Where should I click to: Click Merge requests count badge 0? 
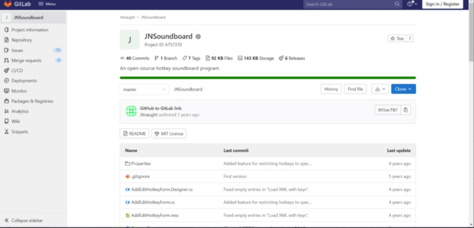[x=58, y=60]
